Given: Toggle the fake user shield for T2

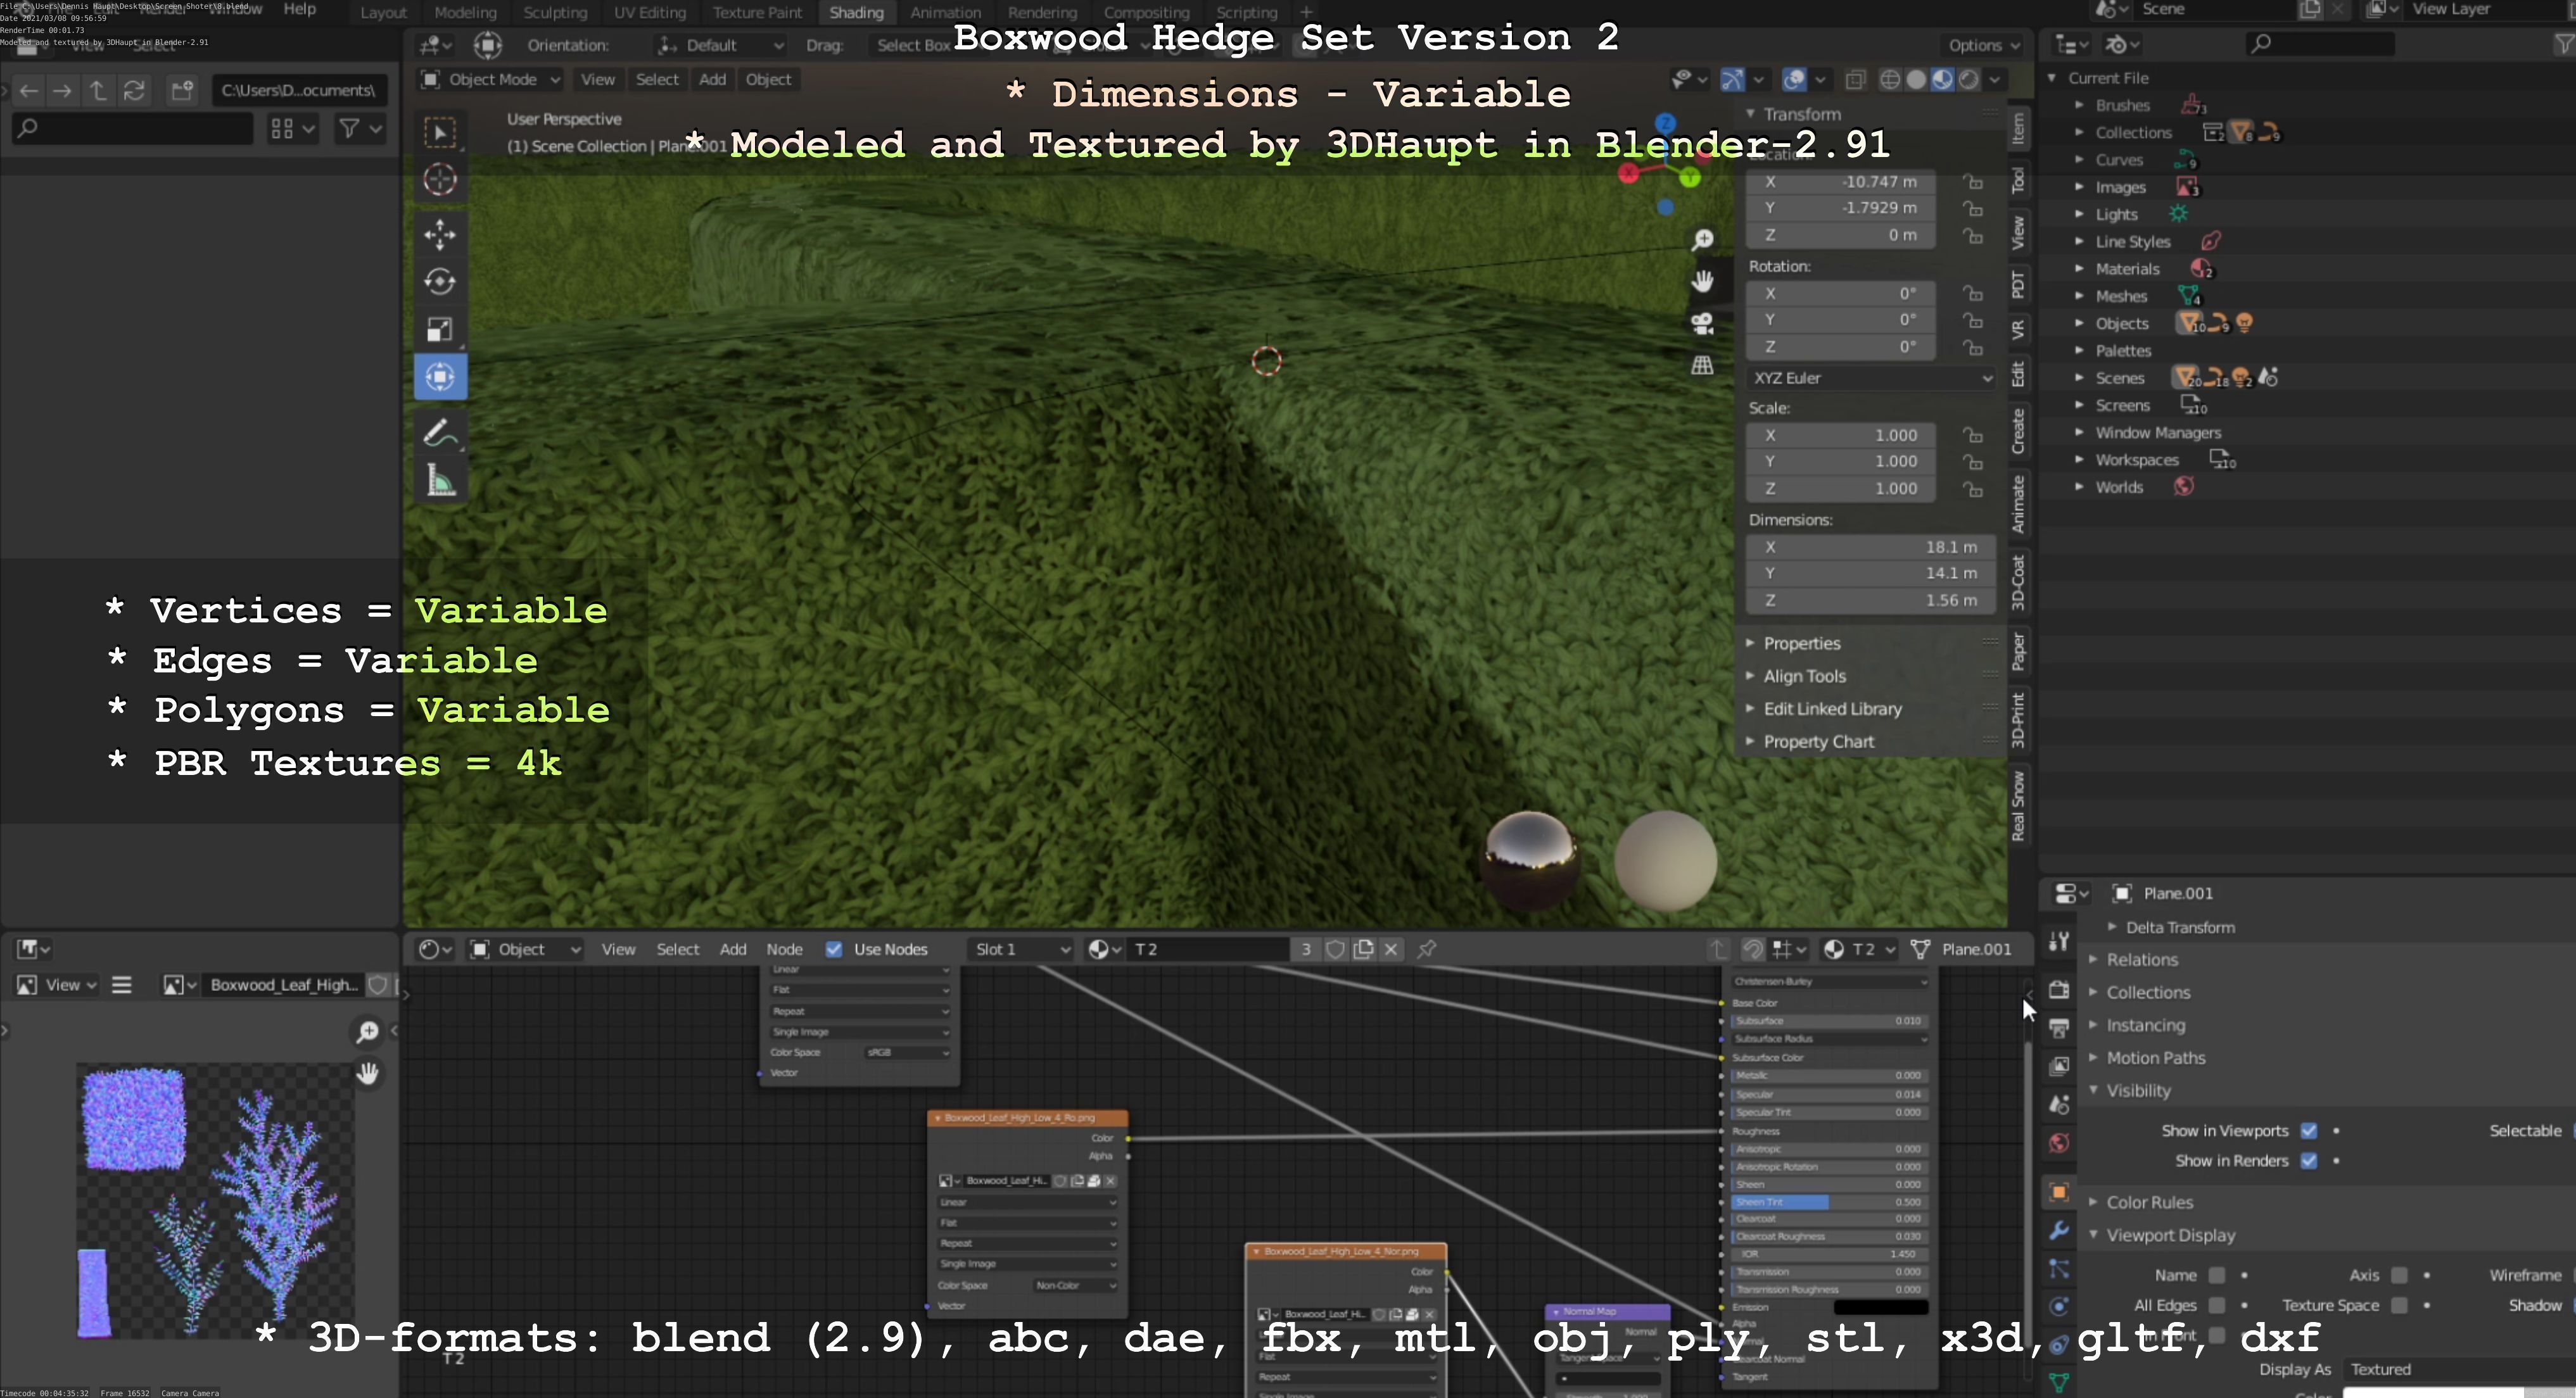Looking at the screenshot, I should click(1335, 949).
